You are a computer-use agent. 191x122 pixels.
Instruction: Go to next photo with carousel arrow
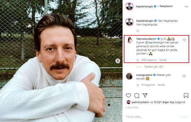(x=118, y=61)
